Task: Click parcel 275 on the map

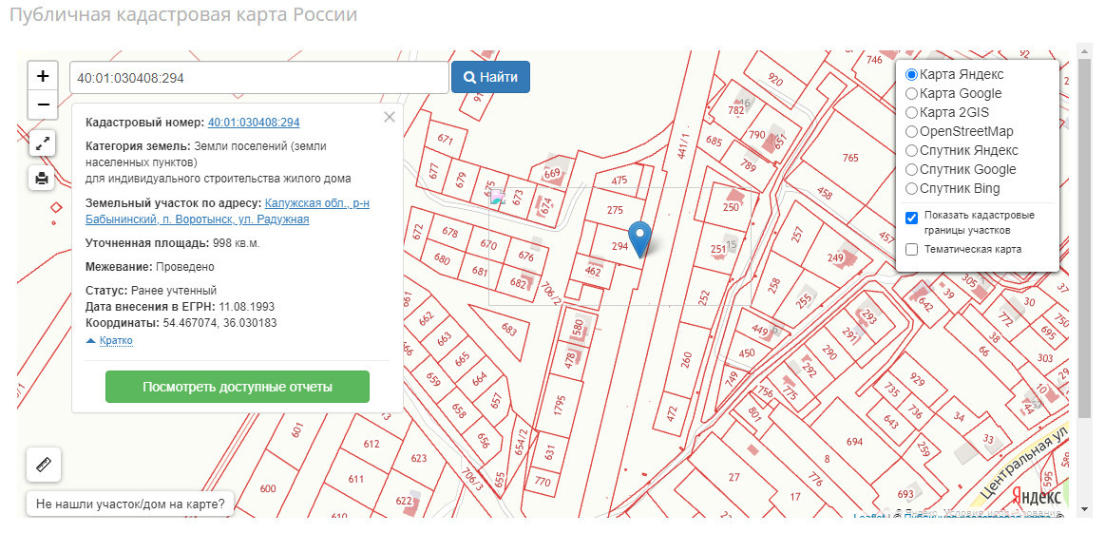Action: pyautogui.click(x=616, y=209)
